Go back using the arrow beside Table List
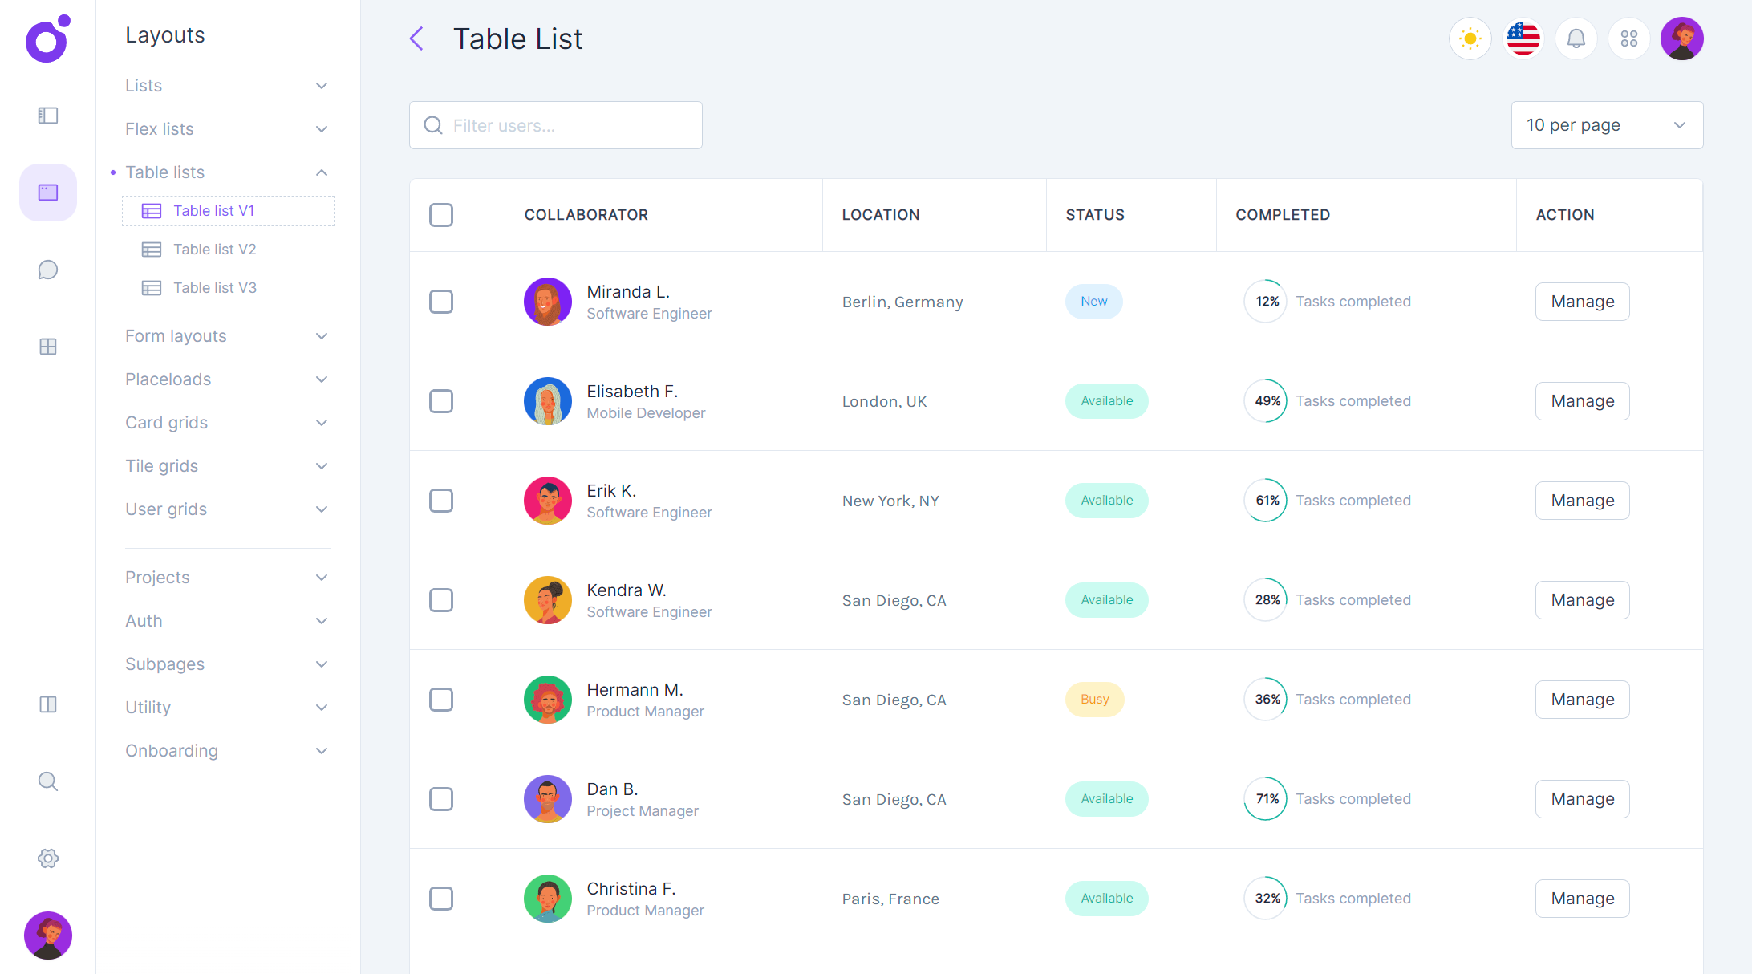This screenshot has height=974, width=1752. (x=416, y=38)
